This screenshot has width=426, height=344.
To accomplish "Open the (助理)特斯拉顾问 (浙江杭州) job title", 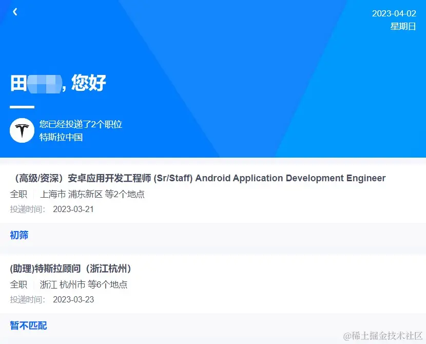I will (71, 269).
